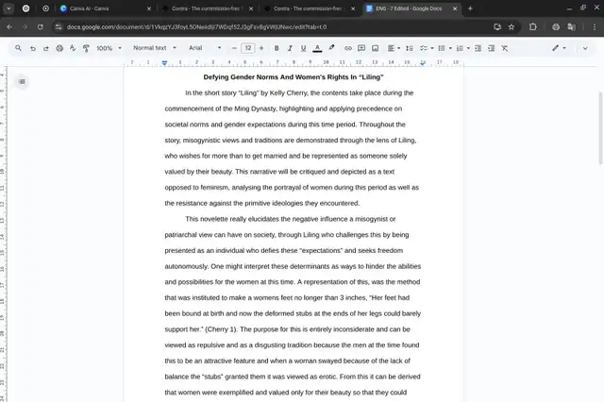Open the tab search dropdown arrow
This screenshot has width=604, height=402.
coord(8,8)
